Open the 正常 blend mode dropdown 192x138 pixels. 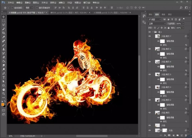157,24
